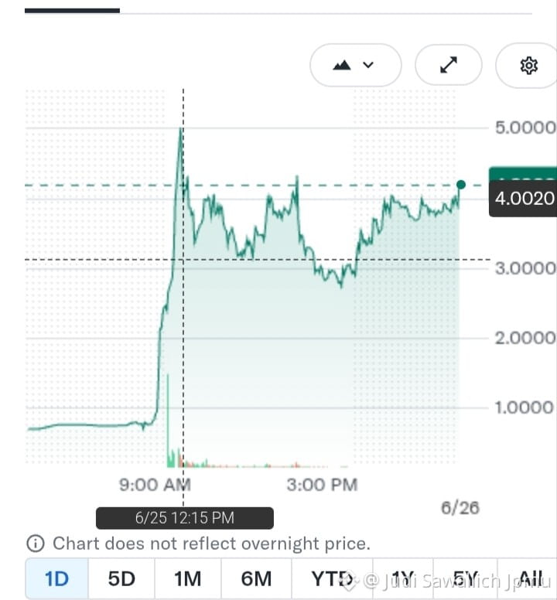557x600 pixels.
Task: Select the 5Y range tab
Action: point(465,578)
